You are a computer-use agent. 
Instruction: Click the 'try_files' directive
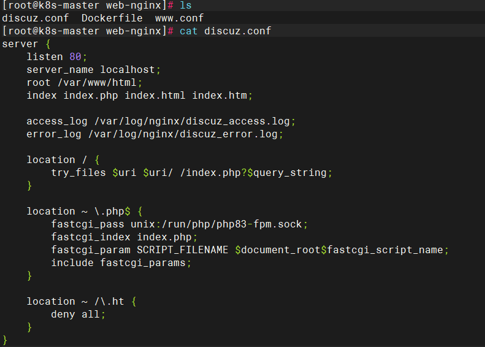pos(78,172)
